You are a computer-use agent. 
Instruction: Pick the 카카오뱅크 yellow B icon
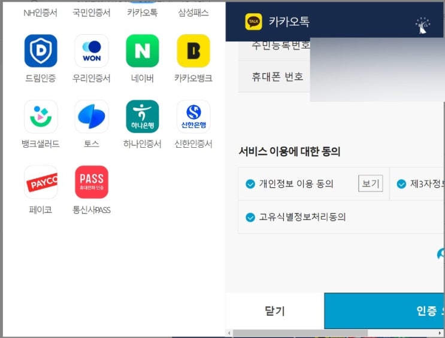[193, 51]
